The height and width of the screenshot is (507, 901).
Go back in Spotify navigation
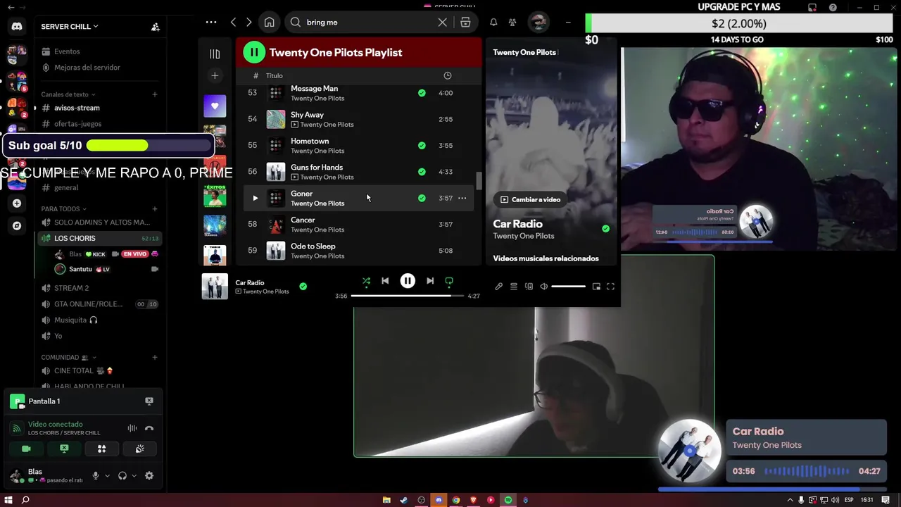234,23
